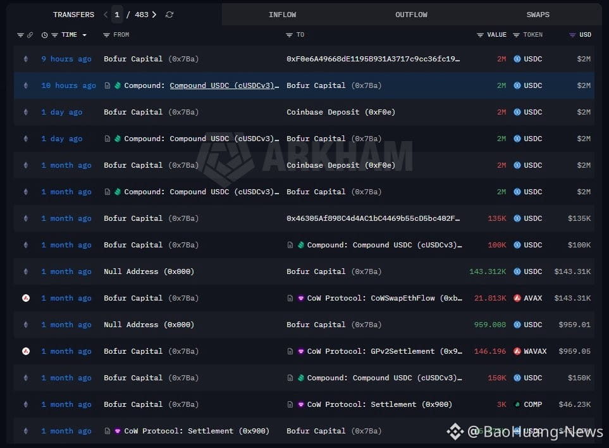Viewport: 609px width, 448px height.
Task: Click contract icon before CoWSwapEthFlow entry
Action: point(290,298)
